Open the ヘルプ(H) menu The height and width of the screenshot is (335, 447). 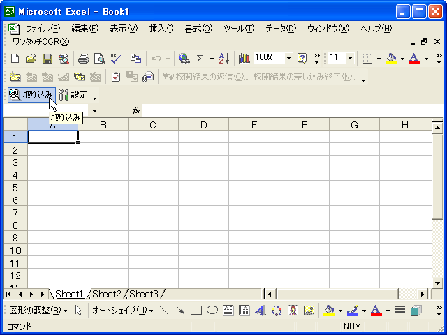coord(376,29)
